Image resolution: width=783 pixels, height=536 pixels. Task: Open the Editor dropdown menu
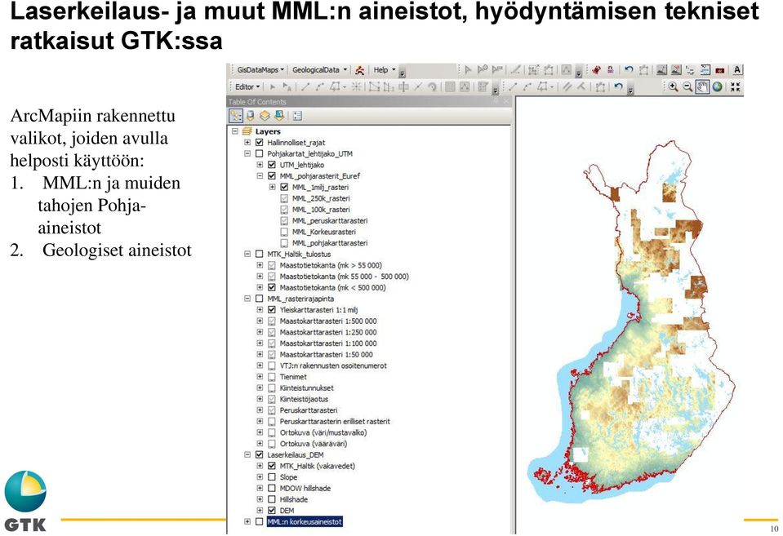[247, 86]
